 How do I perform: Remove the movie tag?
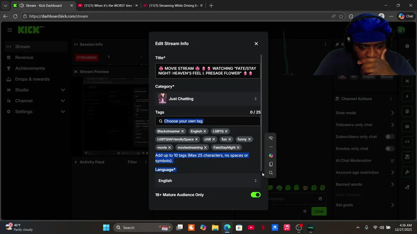coord(169,148)
